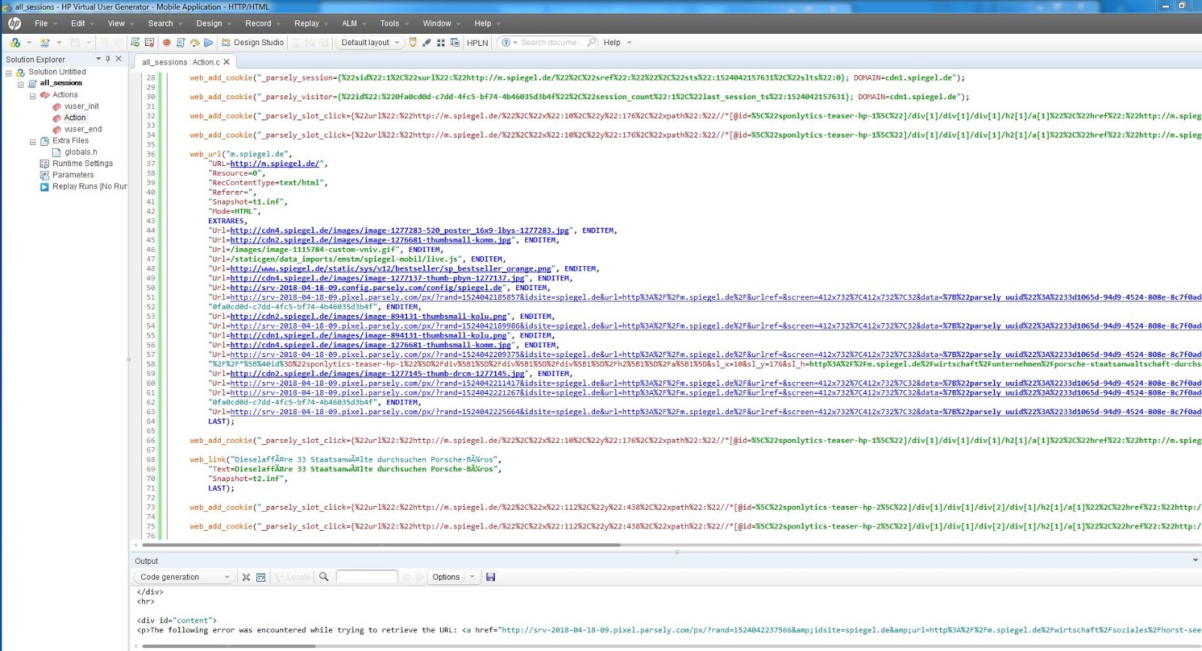Collapse the Solution Untitled node

click(9, 73)
